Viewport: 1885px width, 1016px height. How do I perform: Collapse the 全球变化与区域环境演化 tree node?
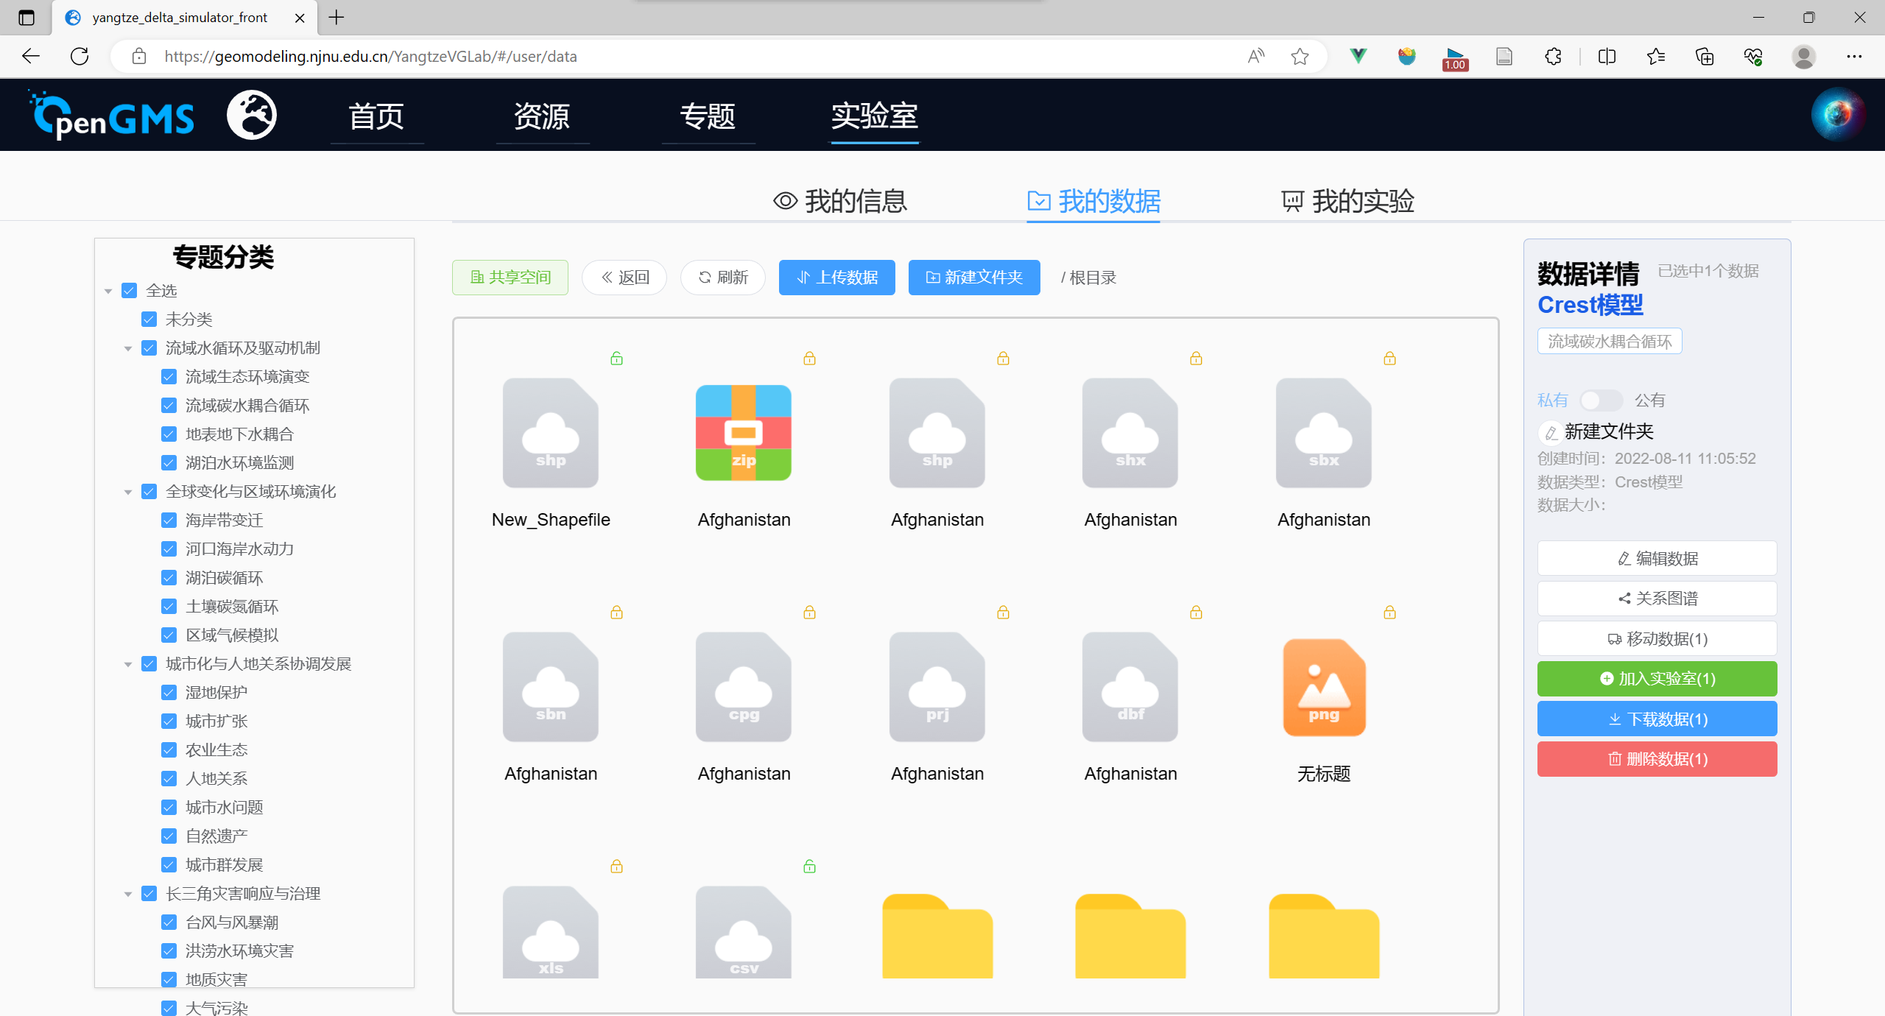click(128, 492)
